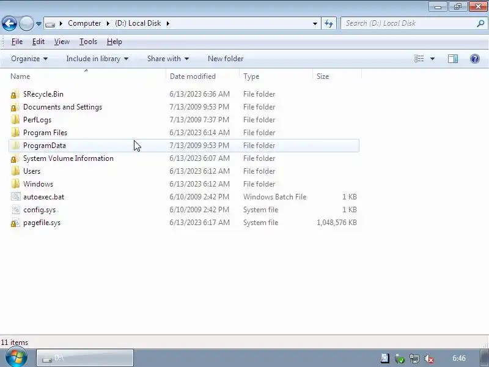
Task: Change your view icon
Action: tap(419, 59)
